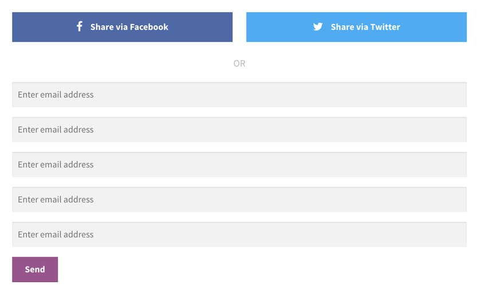The width and height of the screenshot is (481, 294).
Task: Click the OR divider text
Action: click(x=239, y=64)
